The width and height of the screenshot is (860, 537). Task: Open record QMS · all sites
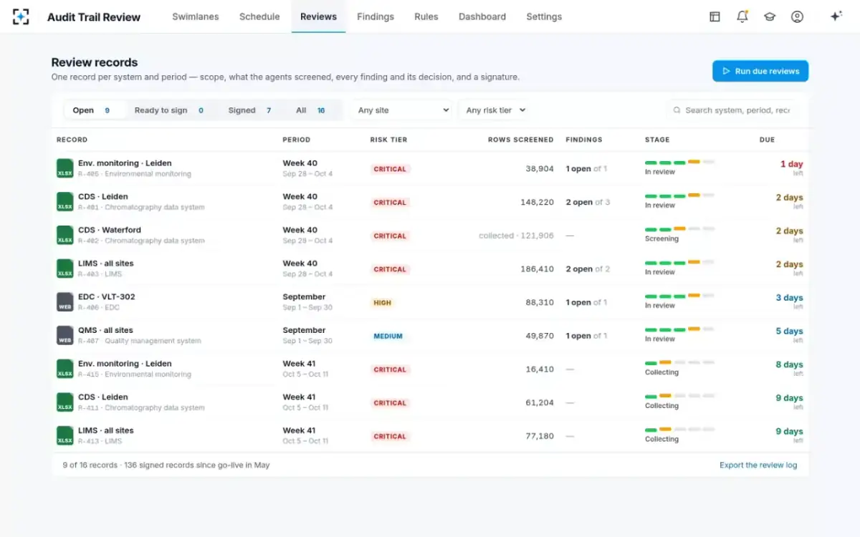[x=105, y=330]
